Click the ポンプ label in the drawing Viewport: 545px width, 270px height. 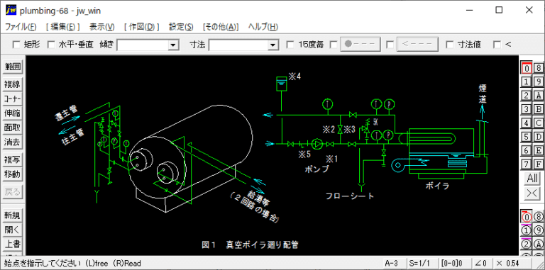coord(316,169)
